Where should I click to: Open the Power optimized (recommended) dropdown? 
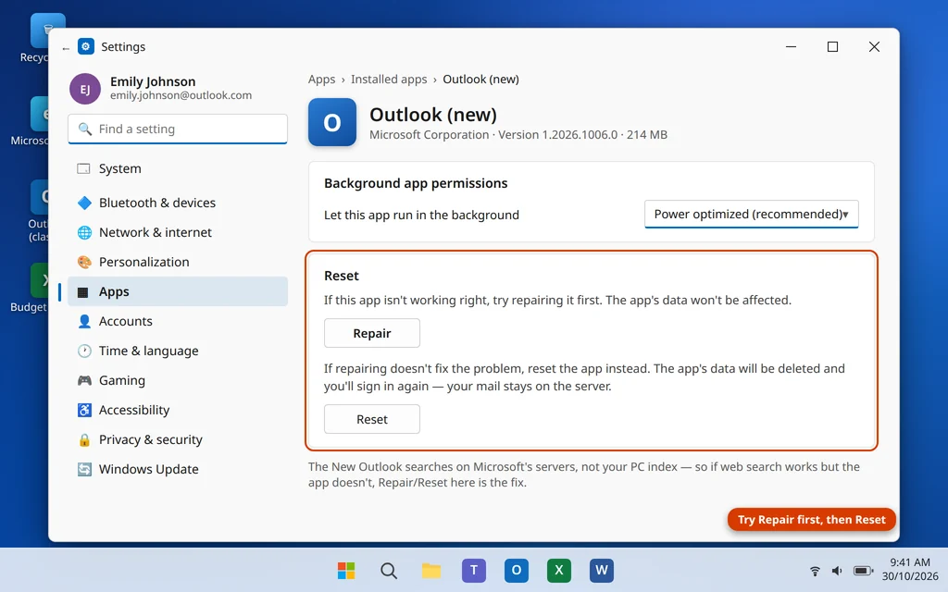(x=751, y=214)
